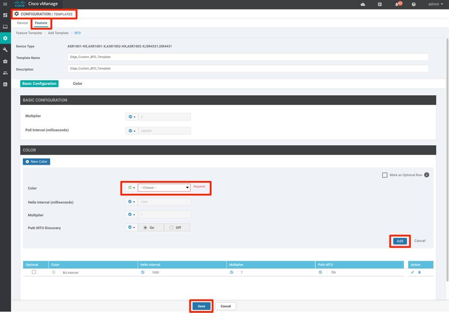The width and height of the screenshot is (449, 313).
Task: Go to Feature Template breadcrumb
Action: point(29,33)
